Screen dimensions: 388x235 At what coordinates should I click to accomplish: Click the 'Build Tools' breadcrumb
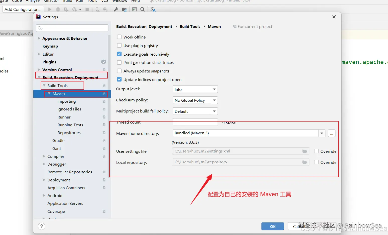190,27
